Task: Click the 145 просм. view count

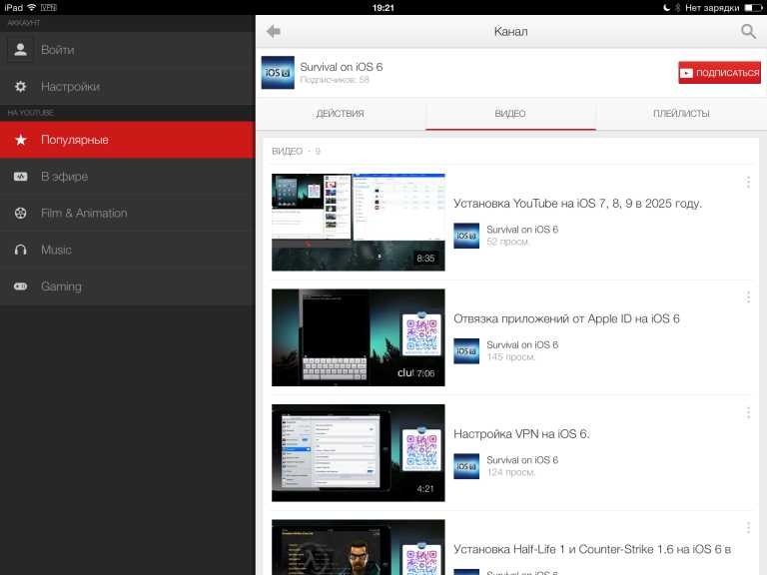Action: (510, 357)
